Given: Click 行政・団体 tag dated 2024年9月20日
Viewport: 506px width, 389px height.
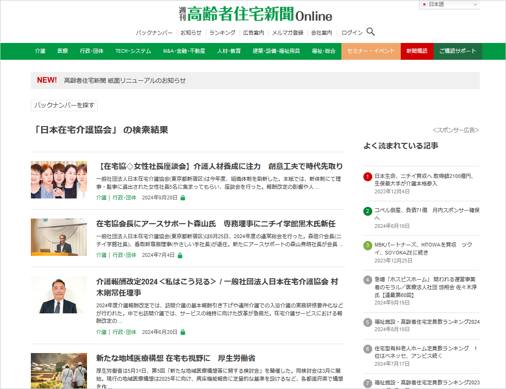Looking at the screenshot, I should pyautogui.click(x=124, y=198).
